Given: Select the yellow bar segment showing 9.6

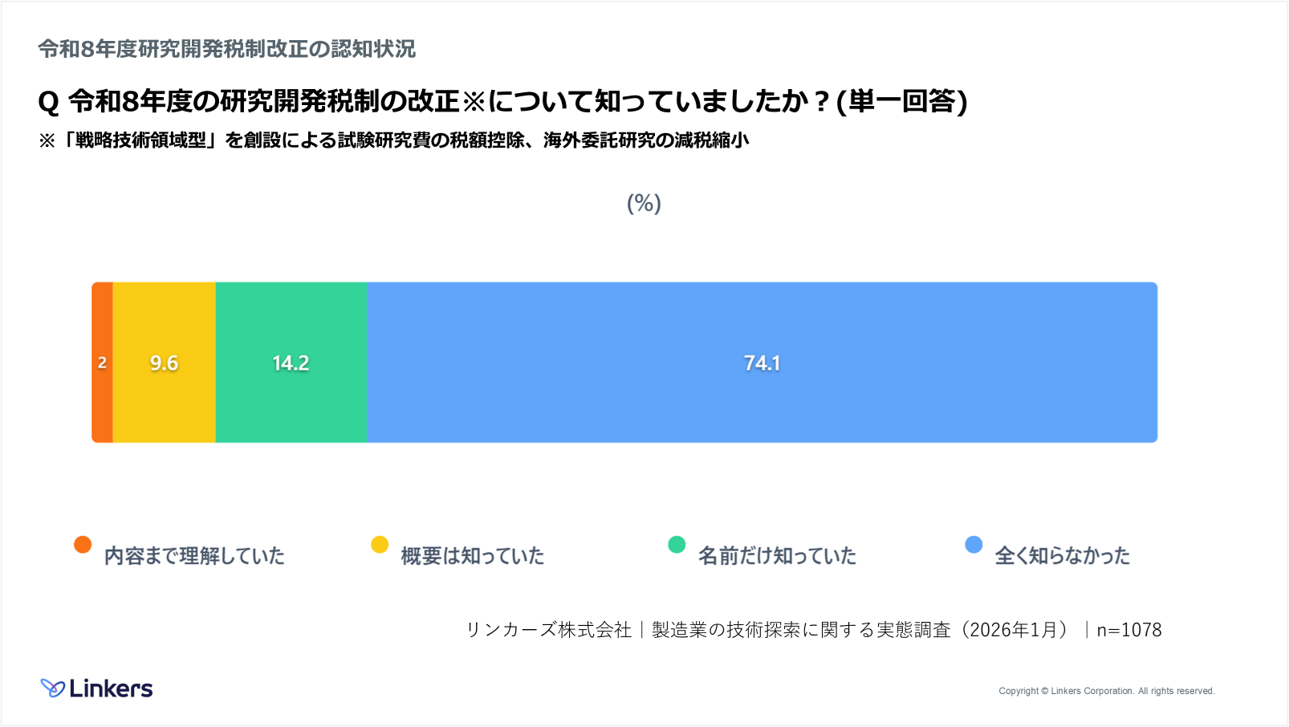Looking at the screenshot, I should pyautogui.click(x=164, y=363).
